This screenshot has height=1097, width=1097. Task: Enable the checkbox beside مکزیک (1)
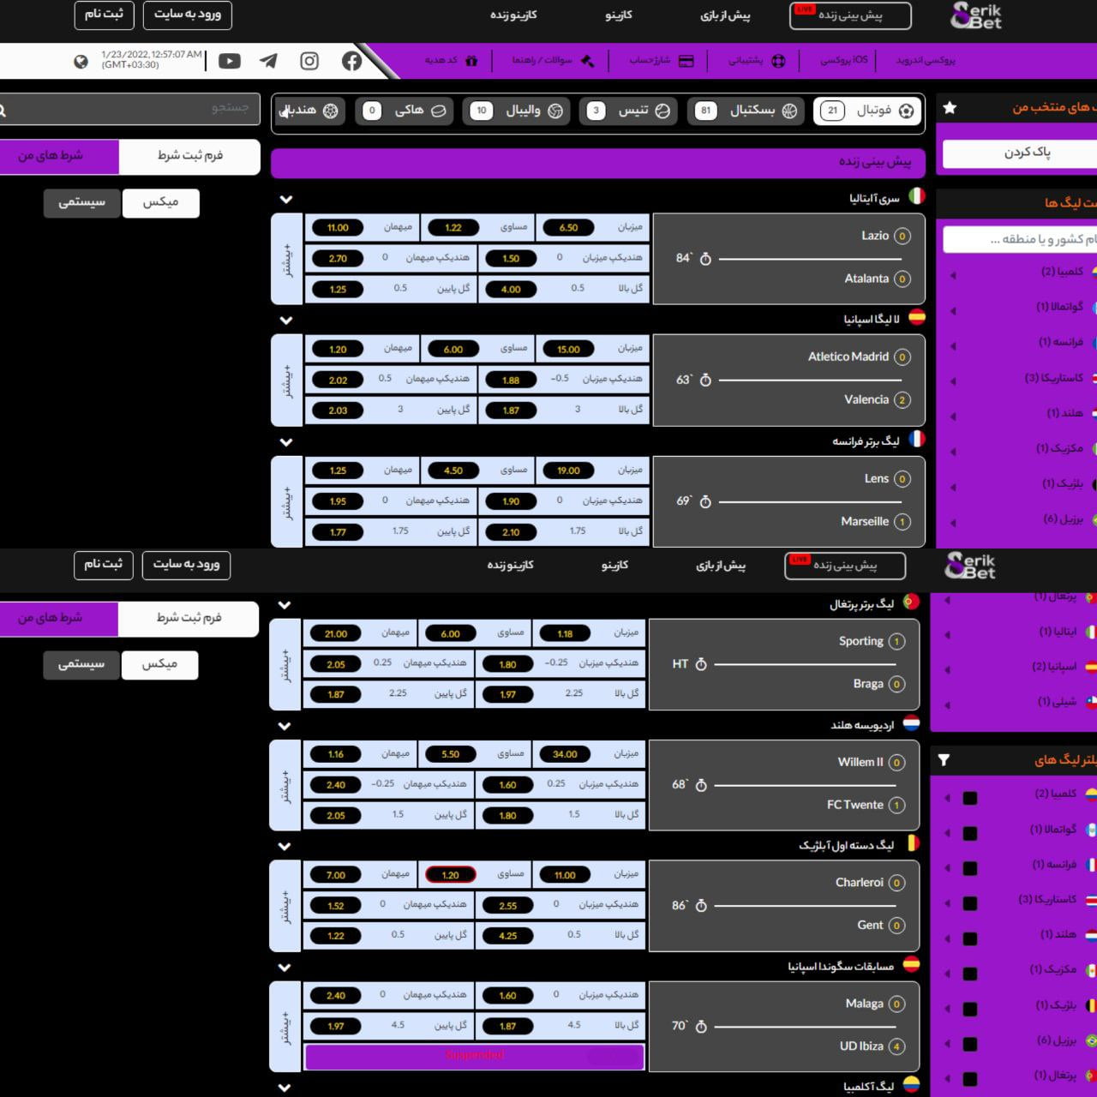tap(970, 974)
